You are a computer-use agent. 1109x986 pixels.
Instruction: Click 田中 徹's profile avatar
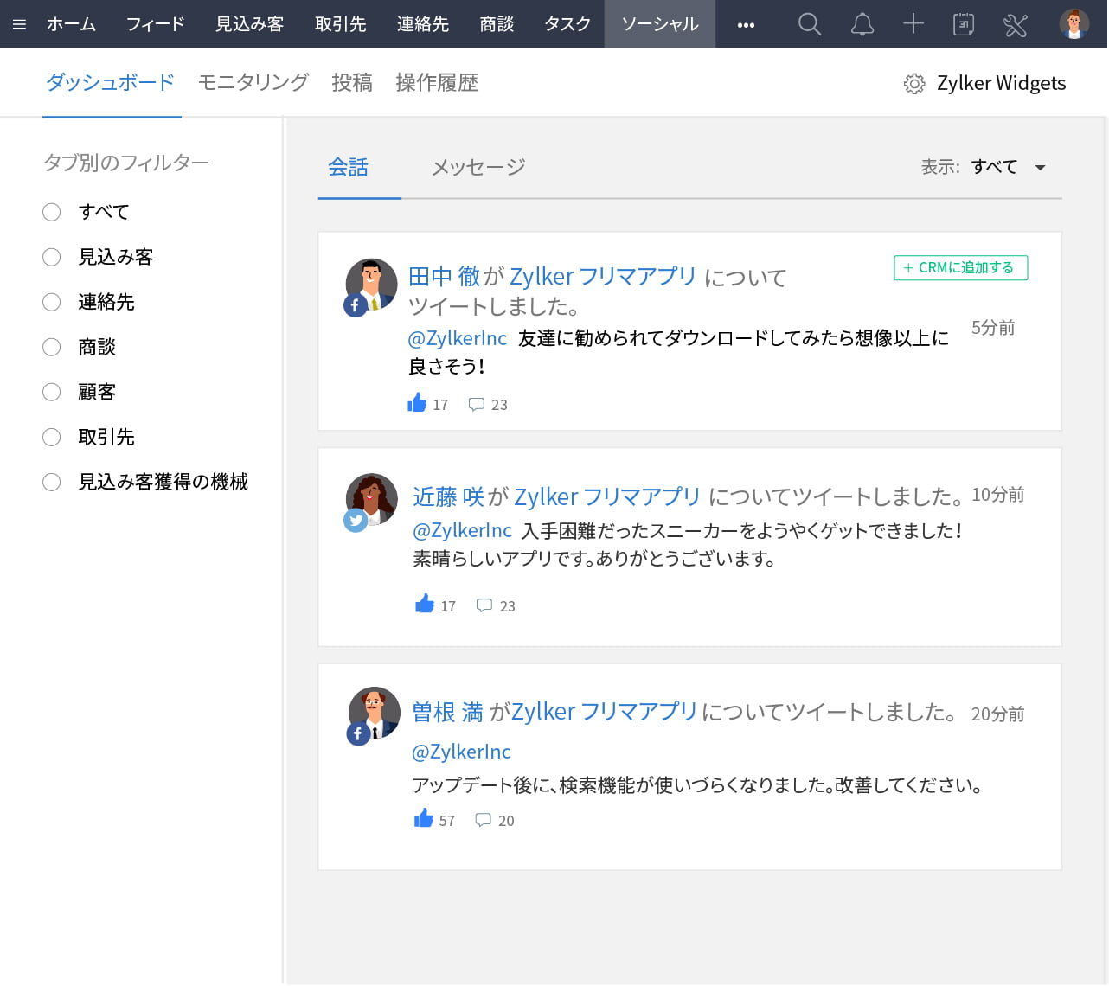(x=372, y=284)
